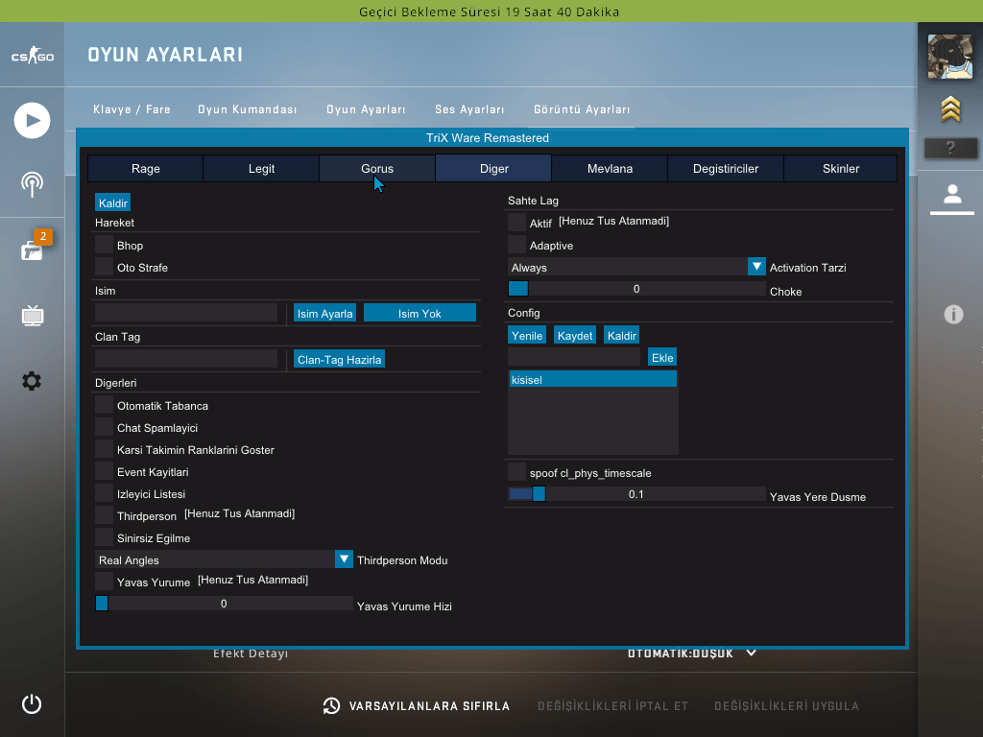
Task: Open the Watch TV icon
Action: [33, 315]
